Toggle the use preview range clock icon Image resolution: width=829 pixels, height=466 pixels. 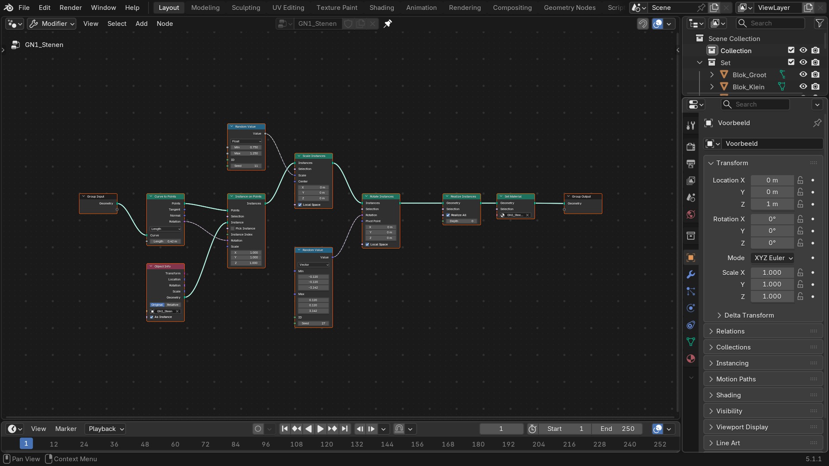[x=532, y=429]
